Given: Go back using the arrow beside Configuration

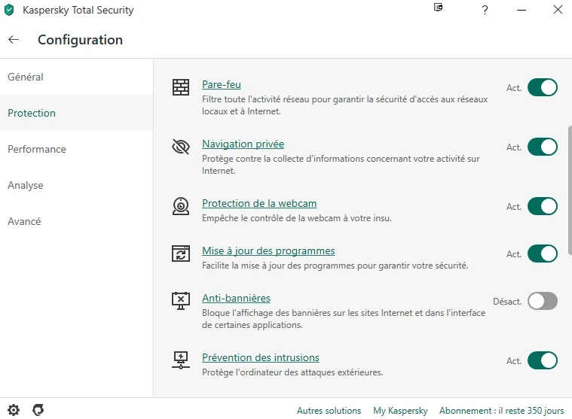Looking at the screenshot, I should [x=14, y=39].
